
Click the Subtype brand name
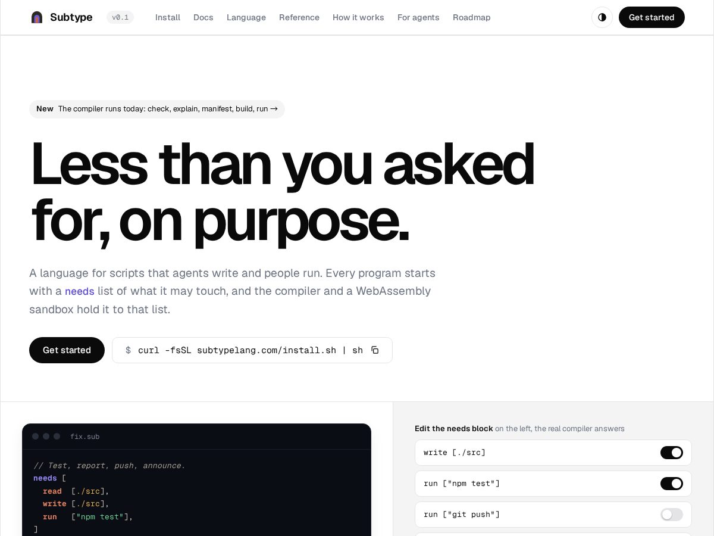pos(71,17)
